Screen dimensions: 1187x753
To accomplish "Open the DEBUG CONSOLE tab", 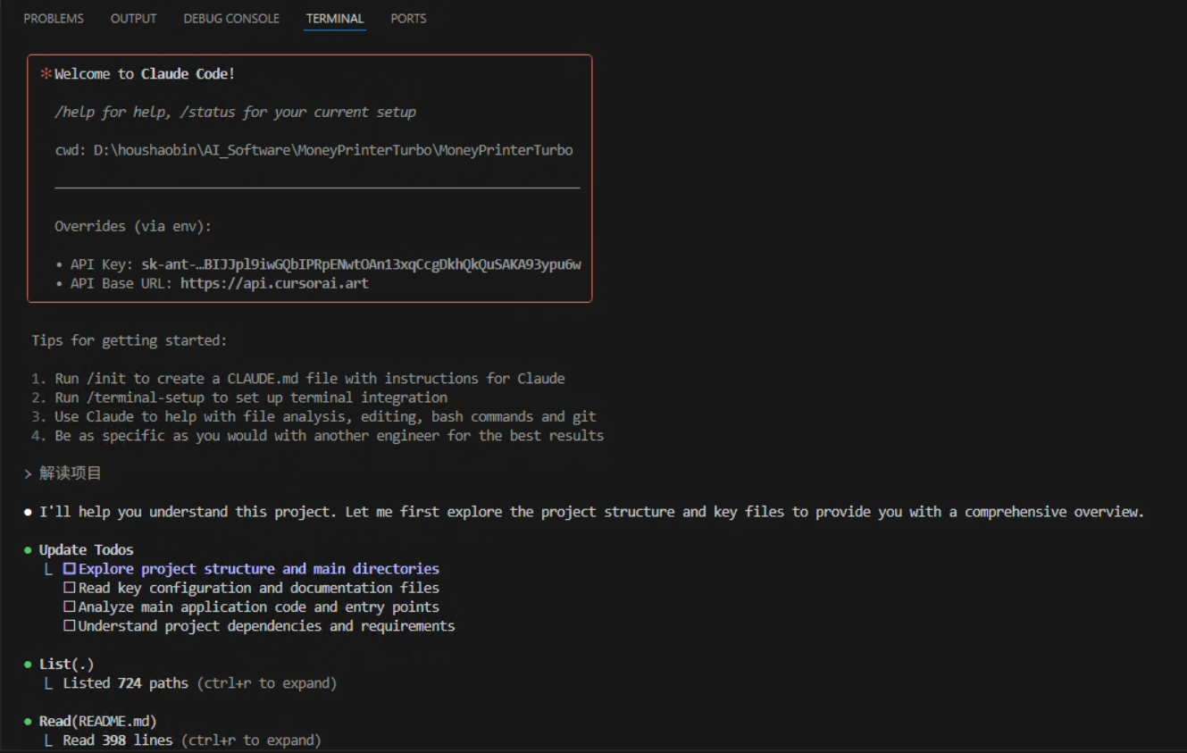I will [230, 18].
